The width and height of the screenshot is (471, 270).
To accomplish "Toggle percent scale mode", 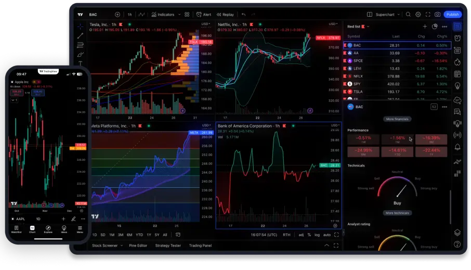I will (309, 235).
